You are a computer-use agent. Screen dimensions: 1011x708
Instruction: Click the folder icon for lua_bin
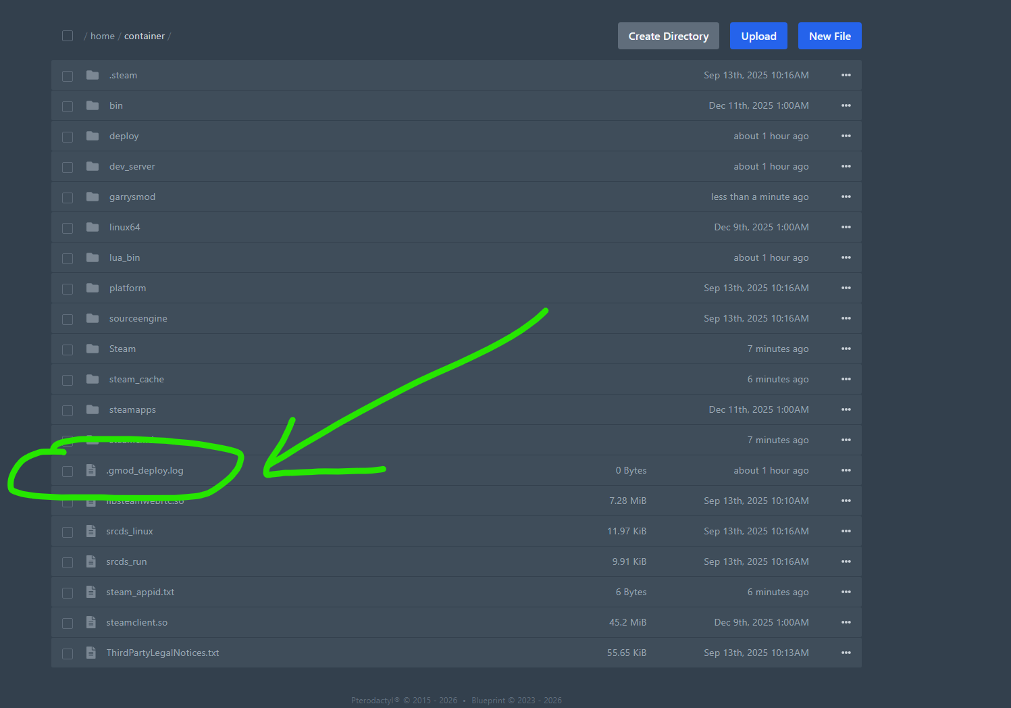point(93,257)
